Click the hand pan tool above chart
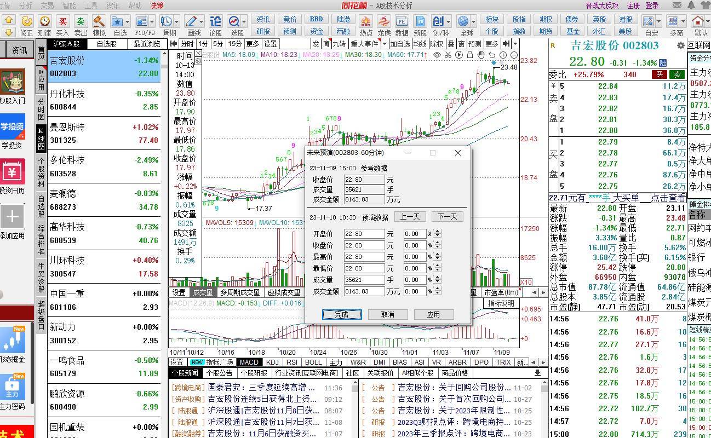 [x=481, y=55]
